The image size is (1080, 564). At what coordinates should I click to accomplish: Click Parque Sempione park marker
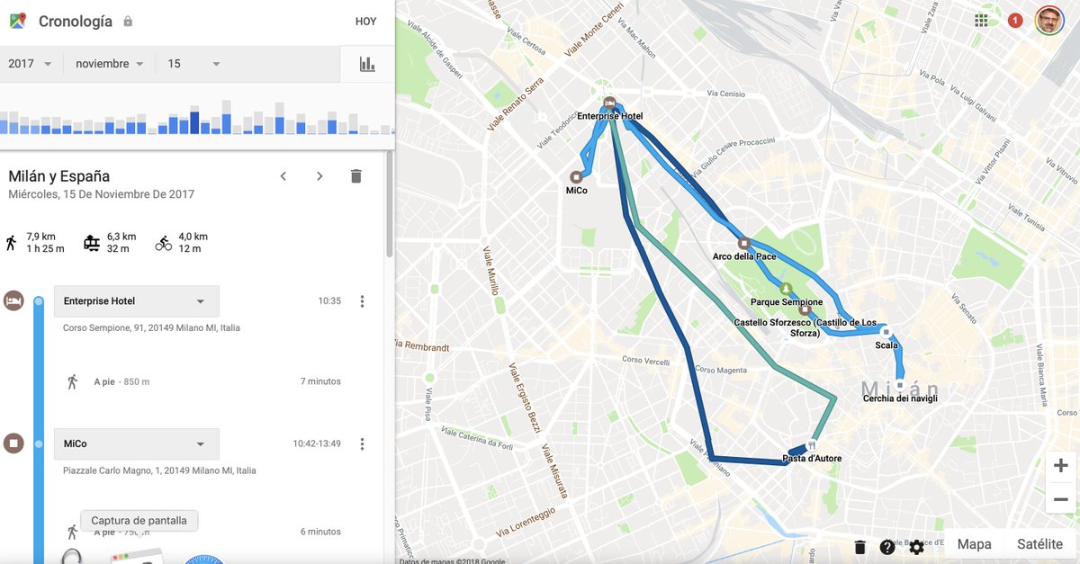[787, 289]
